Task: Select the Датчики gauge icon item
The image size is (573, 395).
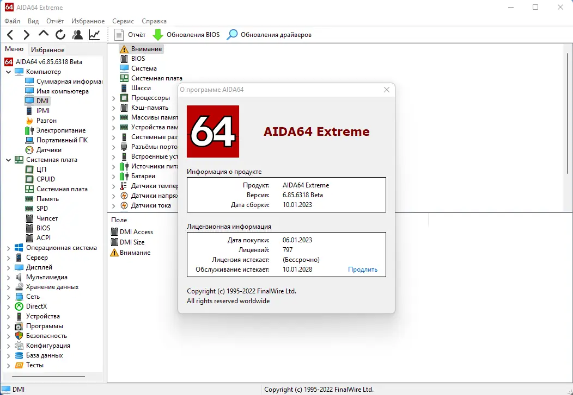Action: [x=29, y=150]
